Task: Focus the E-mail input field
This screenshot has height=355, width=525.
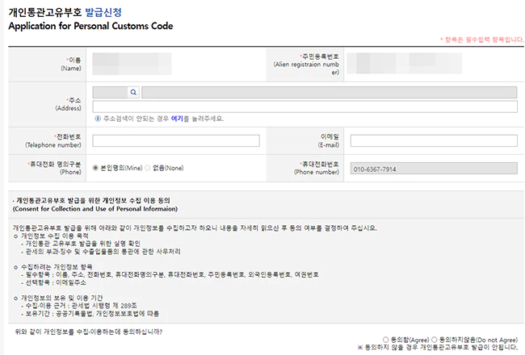Action: [434, 140]
